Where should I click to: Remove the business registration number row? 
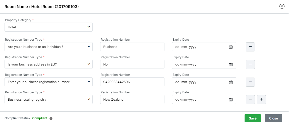click(250, 82)
